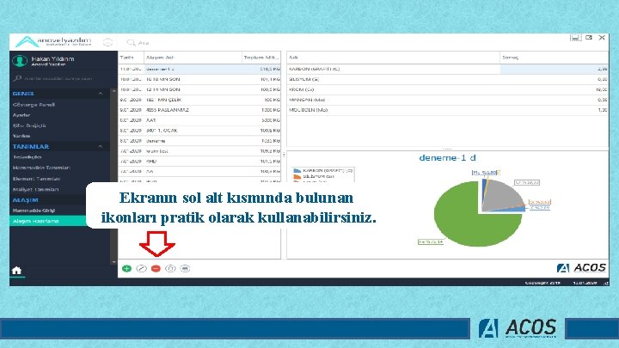
Task: Click the ALAŞIM section header
Action: pyautogui.click(x=25, y=200)
